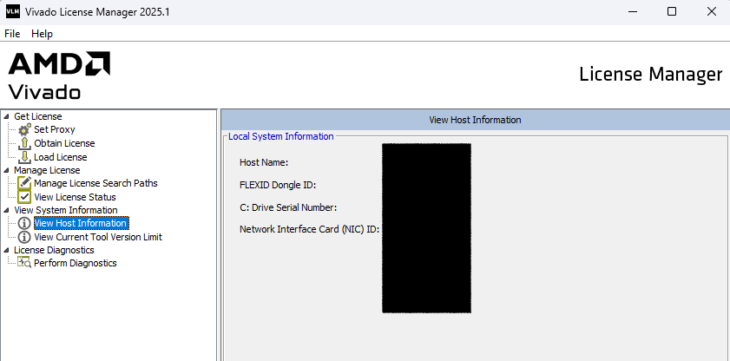Viewport: 730px width, 361px height.
Task: Open the Help menu
Action: (42, 33)
